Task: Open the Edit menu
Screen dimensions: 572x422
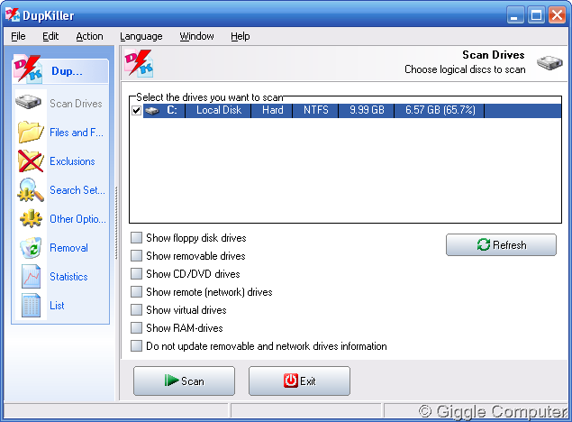Action: 50,36
